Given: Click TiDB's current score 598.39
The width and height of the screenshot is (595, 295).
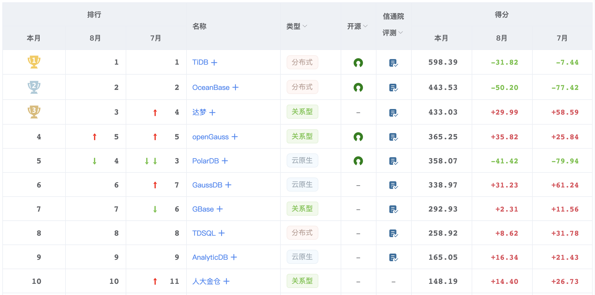Looking at the screenshot, I should [x=443, y=62].
